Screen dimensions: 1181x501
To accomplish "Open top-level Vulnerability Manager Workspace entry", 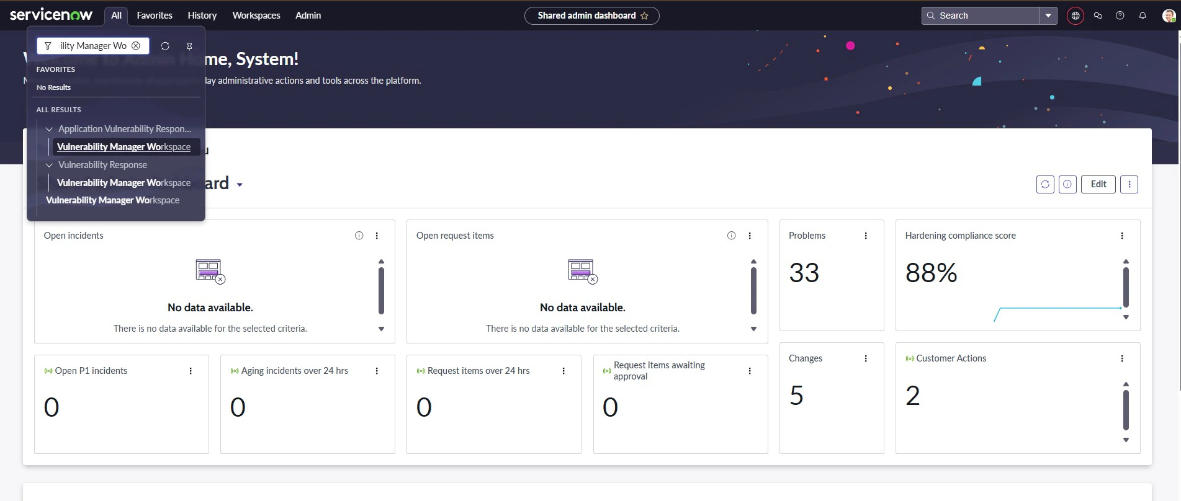I will tap(113, 200).
